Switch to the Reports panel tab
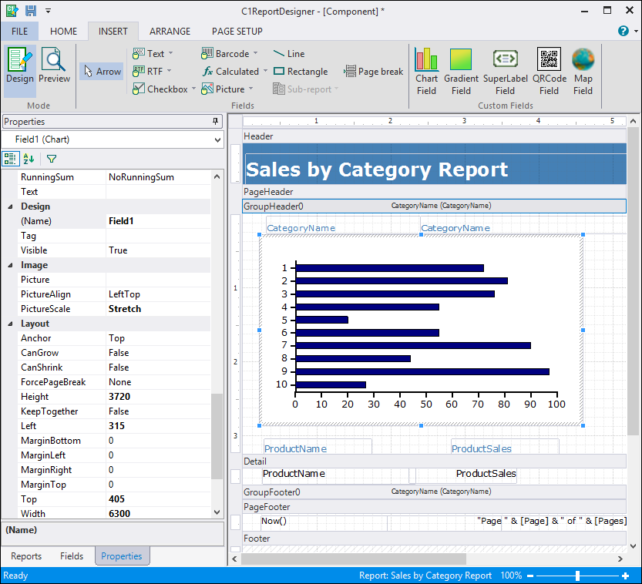The image size is (642, 584). click(x=26, y=556)
